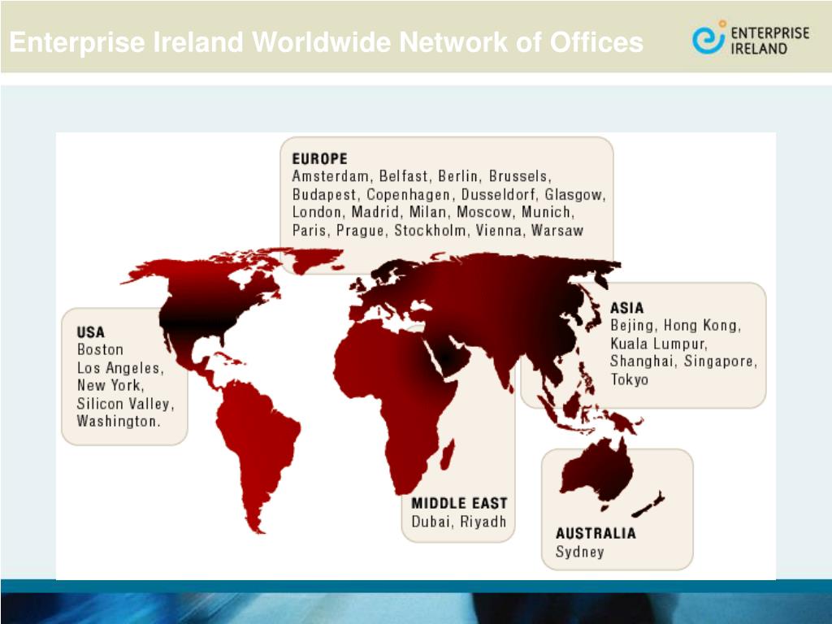This screenshot has width=832, height=624.
Task: Click the line 'Amsterdam, Belfast, Berlin, Brussels,'
Action: 422,176
